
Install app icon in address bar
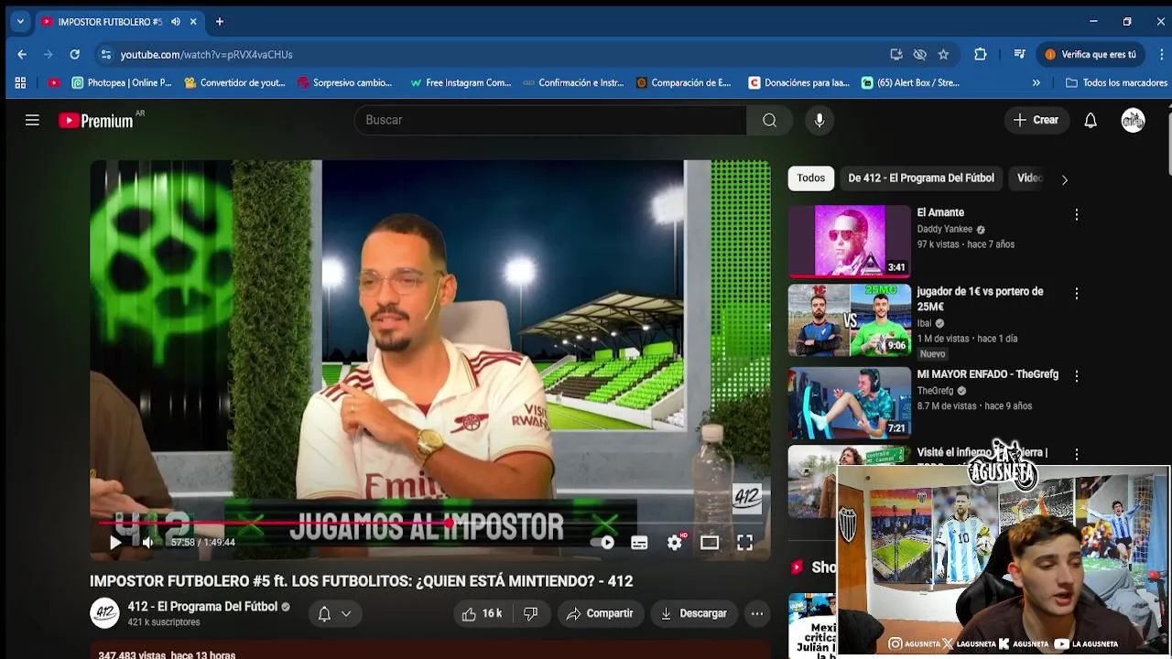click(896, 54)
